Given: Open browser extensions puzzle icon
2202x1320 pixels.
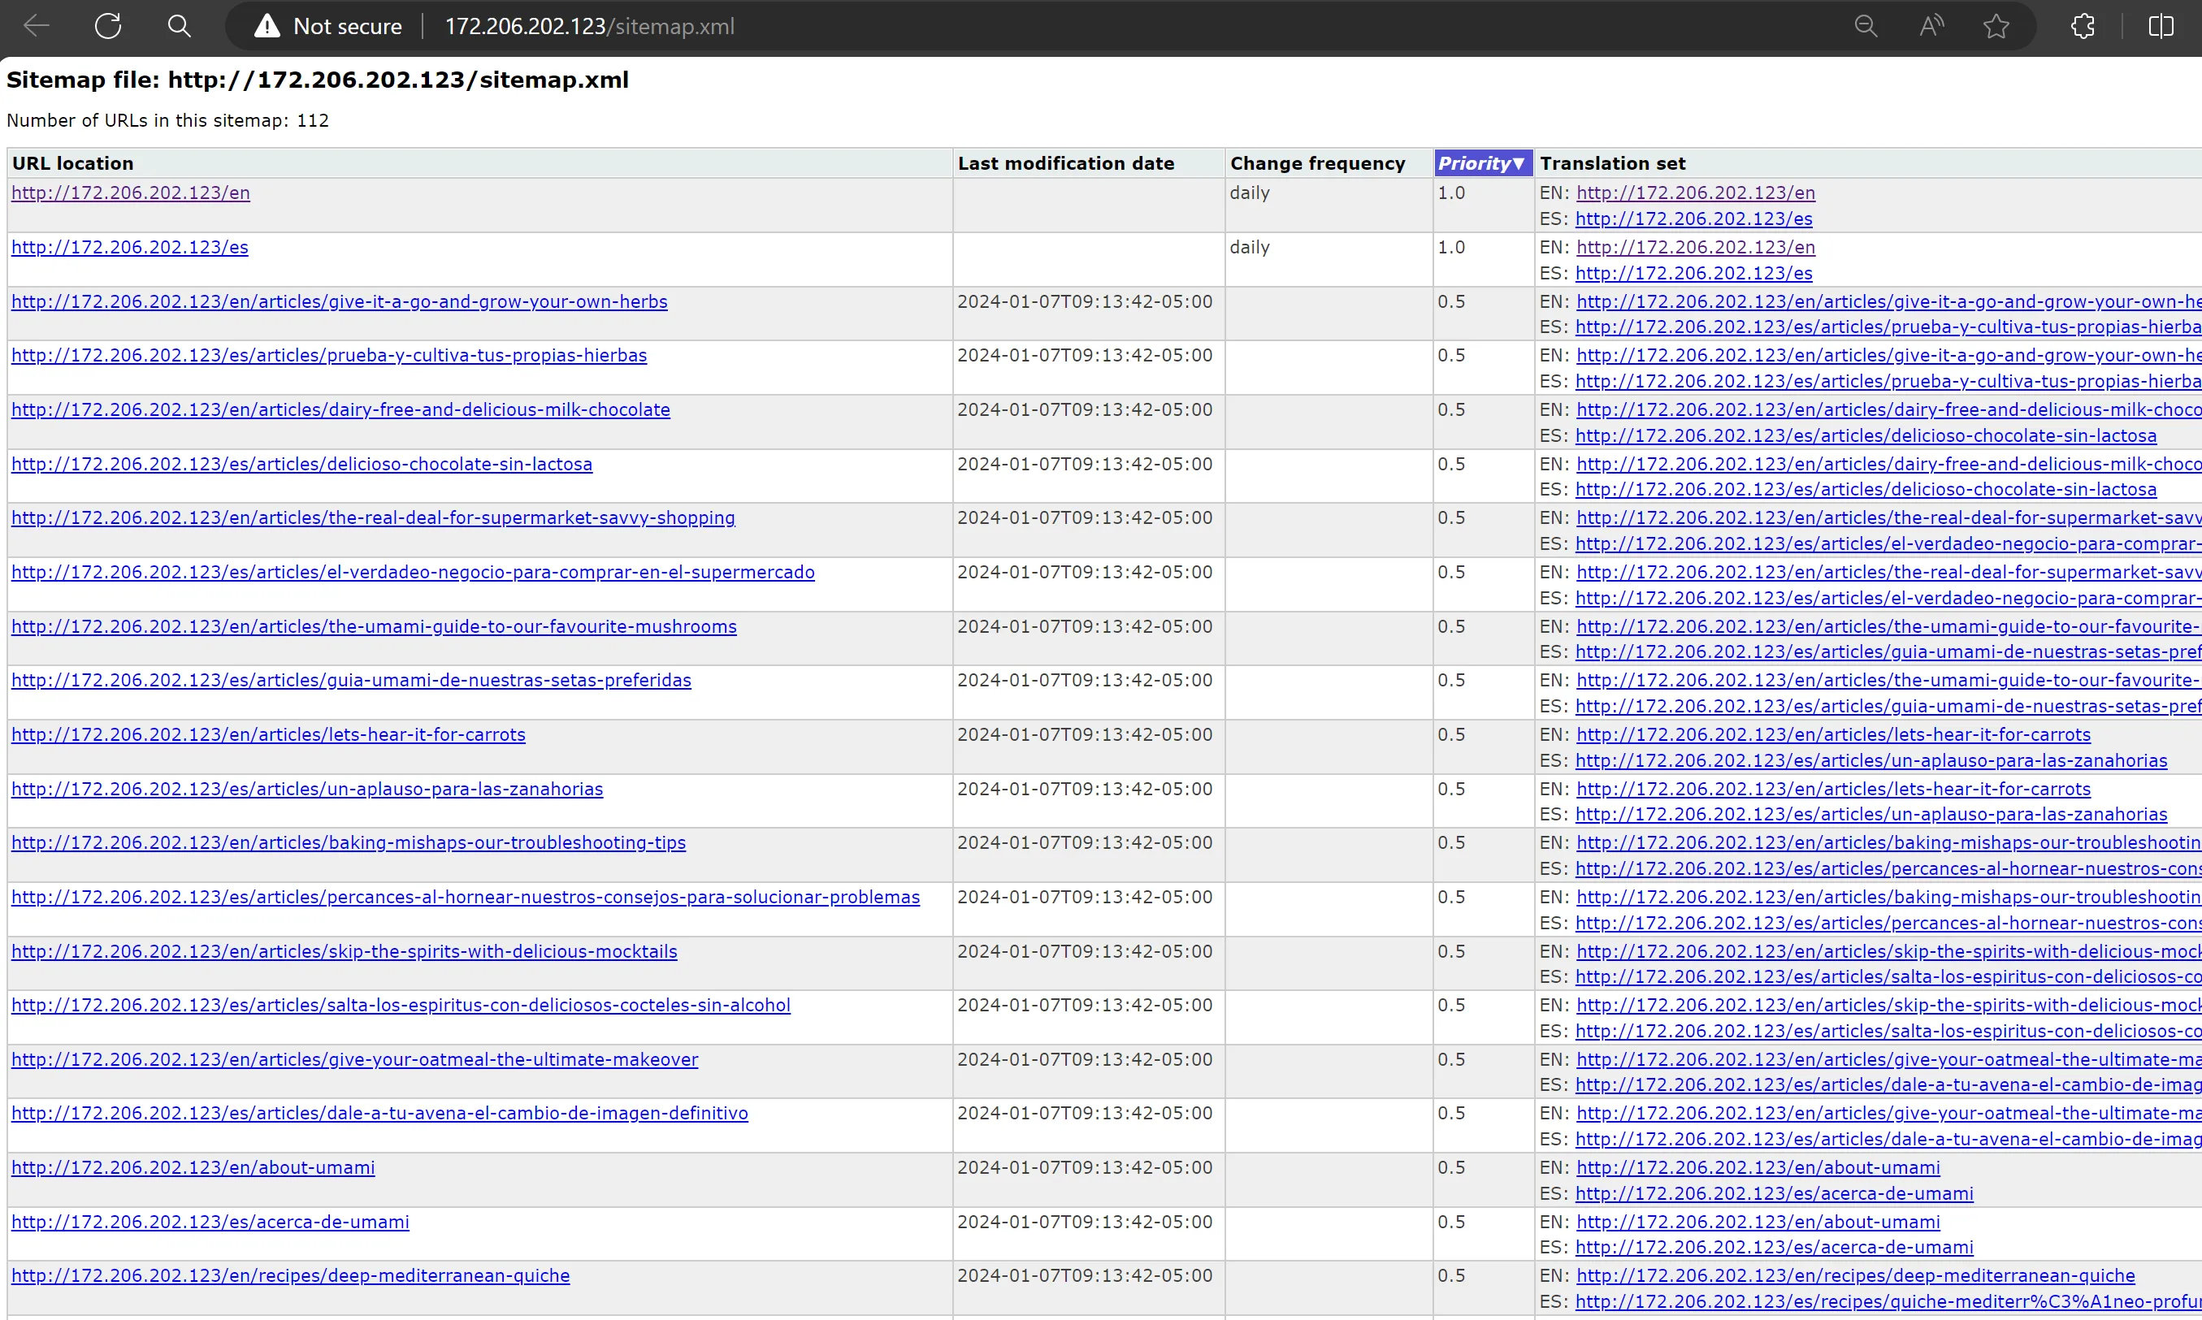Looking at the screenshot, I should [x=2083, y=26].
